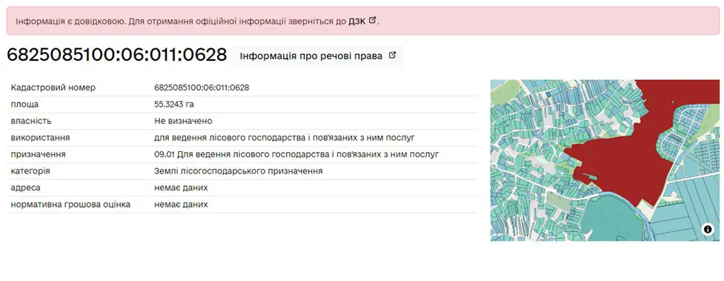Viewport: 724px width, 281px height.
Task: Open Інформація про речові права button
Action: [318, 56]
